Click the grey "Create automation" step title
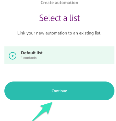116x121 pixels. (x=59, y=3)
